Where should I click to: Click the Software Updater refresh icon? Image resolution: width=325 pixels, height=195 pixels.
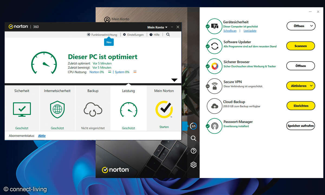pos(214,46)
